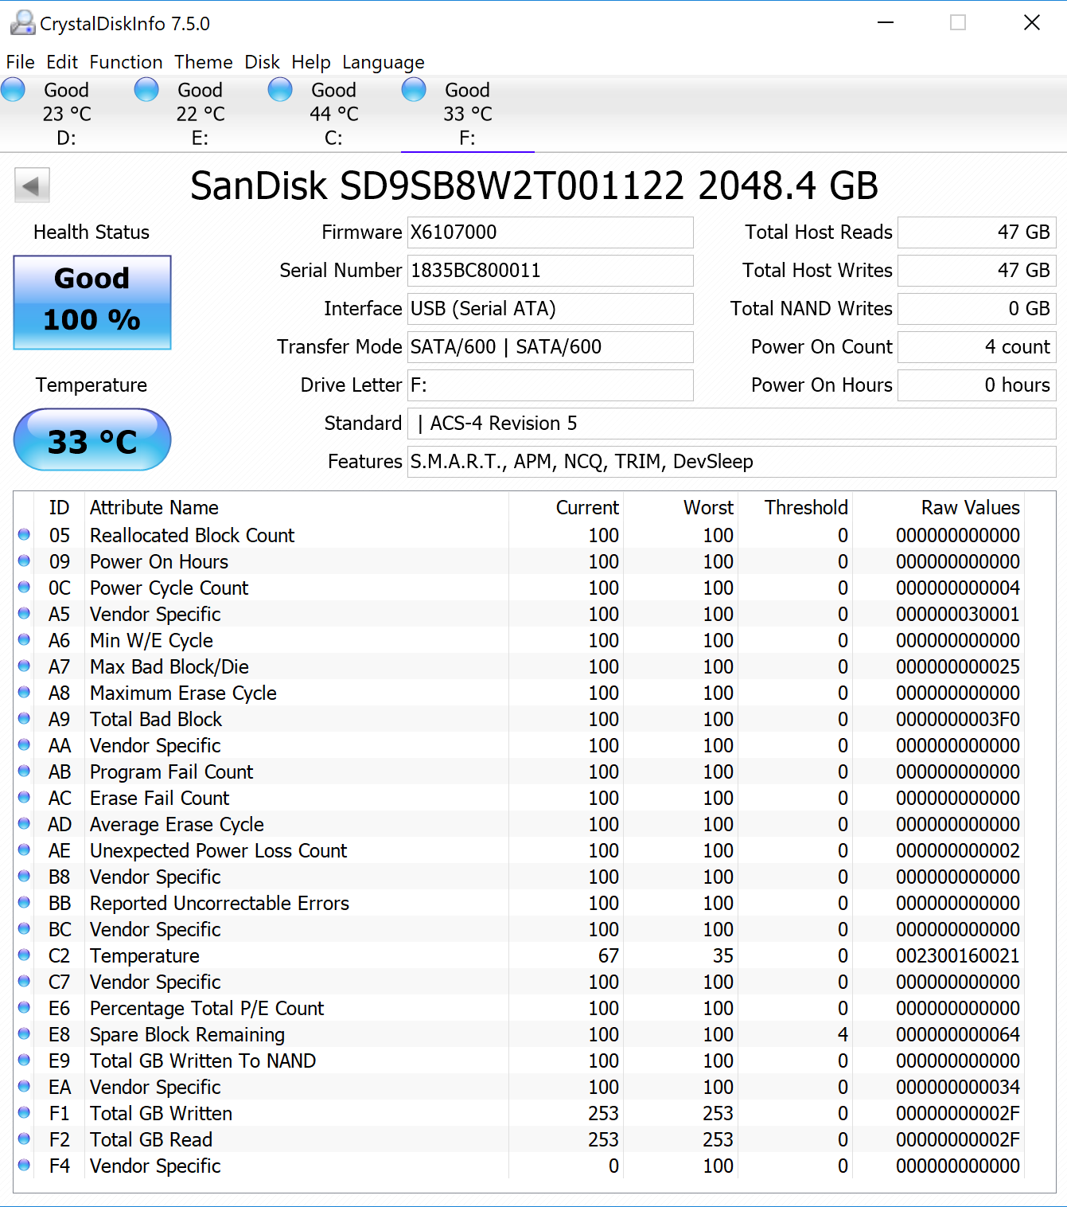1067x1207 pixels.
Task: Click the previous drive back arrow button
Action: coord(31,185)
